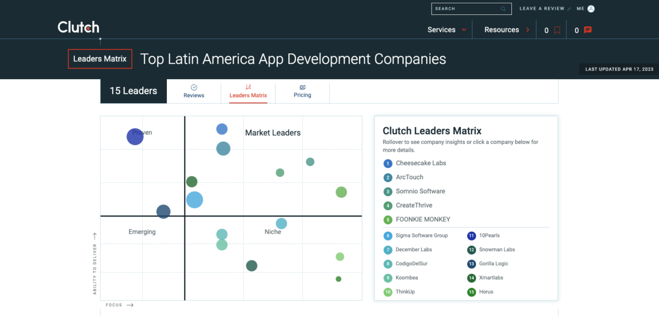Image resolution: width=659 pixels, height=316 pixels.
Task: Expand the Services dropdown menu
Action: point(447,30)
